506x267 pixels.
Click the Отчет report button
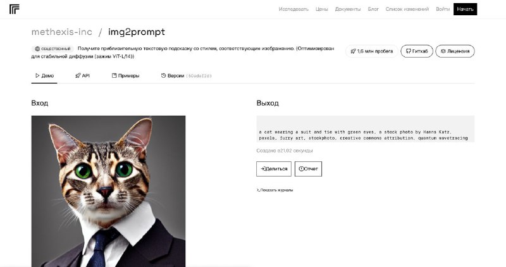pyautogui.click(x=308, y=169)
